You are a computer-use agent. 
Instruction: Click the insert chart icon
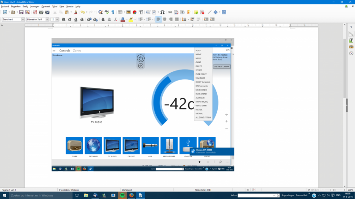pos(135,12)
